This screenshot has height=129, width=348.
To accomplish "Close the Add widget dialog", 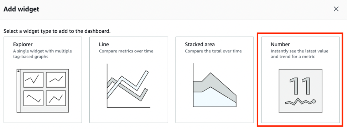I will [x=336, y=9].
